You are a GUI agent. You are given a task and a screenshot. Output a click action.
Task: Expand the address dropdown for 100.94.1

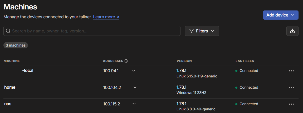point(134,71)
